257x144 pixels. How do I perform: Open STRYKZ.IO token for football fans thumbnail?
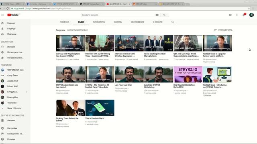[188, 74]
